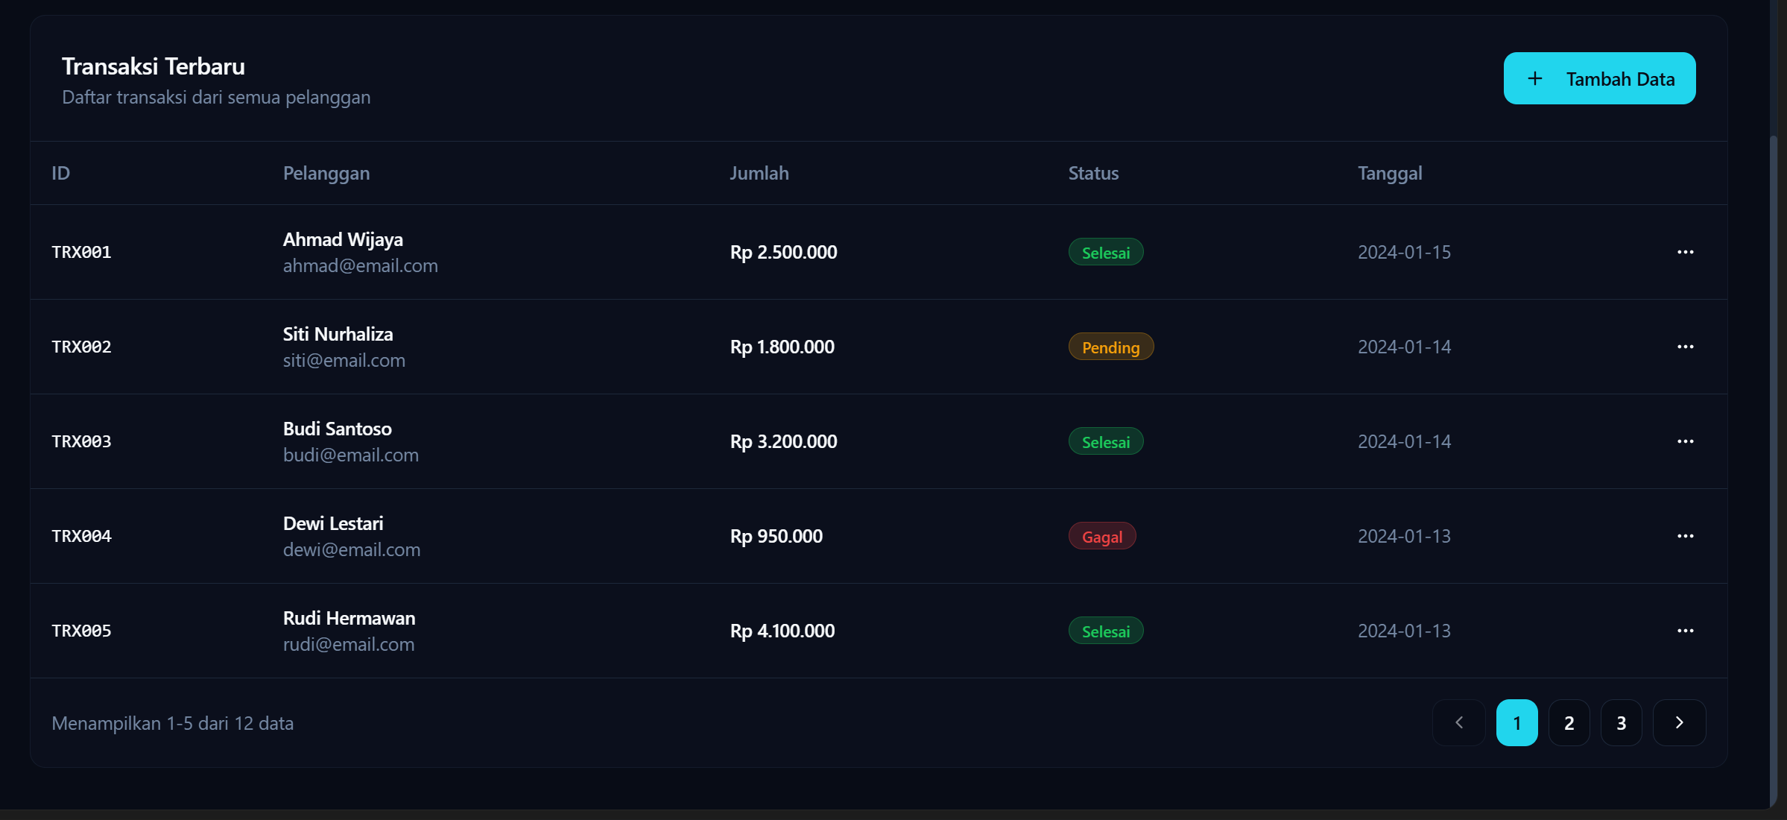Jump to pagination page 3
The width and height of the screenshot is (1787, 820).
1621,722
